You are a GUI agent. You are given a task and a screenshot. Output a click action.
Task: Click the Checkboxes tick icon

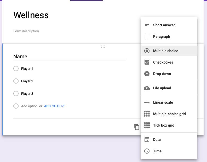[147, 62]
